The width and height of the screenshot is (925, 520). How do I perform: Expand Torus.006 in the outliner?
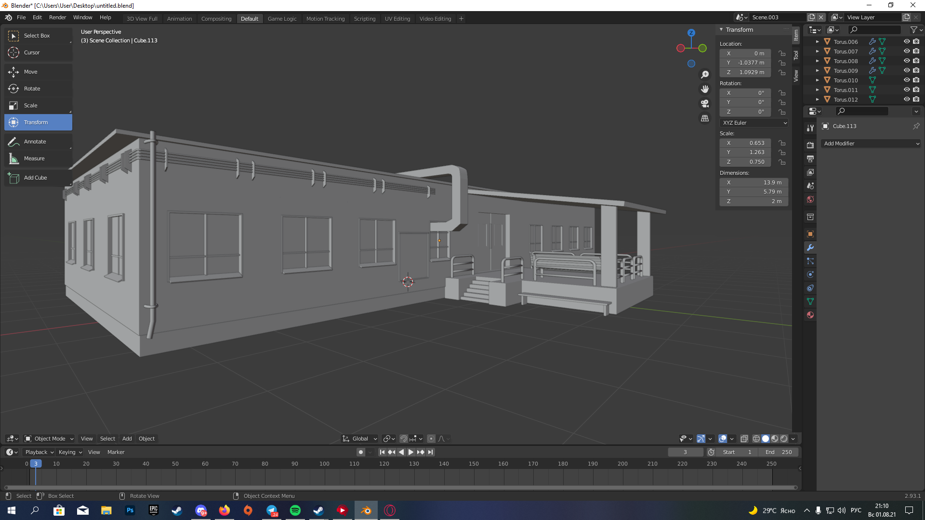click(x=818, y=42)
